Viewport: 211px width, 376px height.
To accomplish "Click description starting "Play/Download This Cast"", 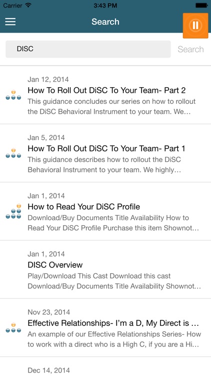I will click(114, 281).
